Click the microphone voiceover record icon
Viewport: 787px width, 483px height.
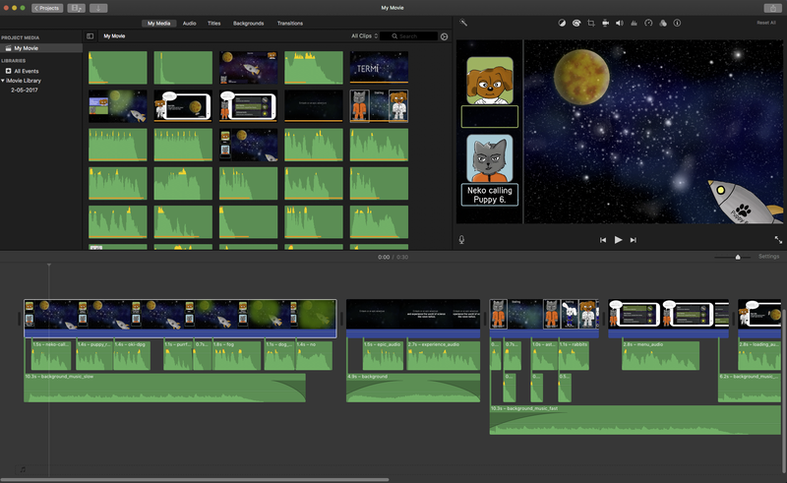(x=461, y=239)
